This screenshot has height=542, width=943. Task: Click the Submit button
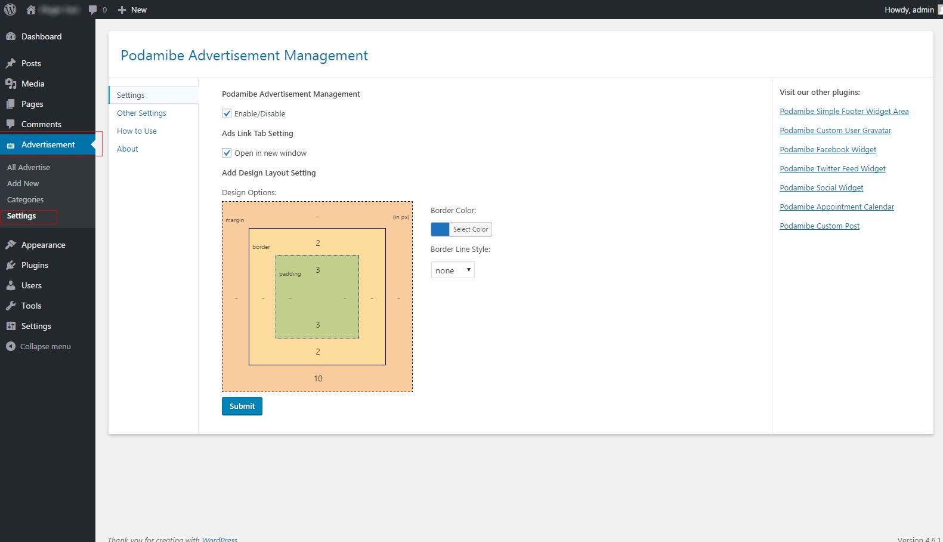pos(242,406)
